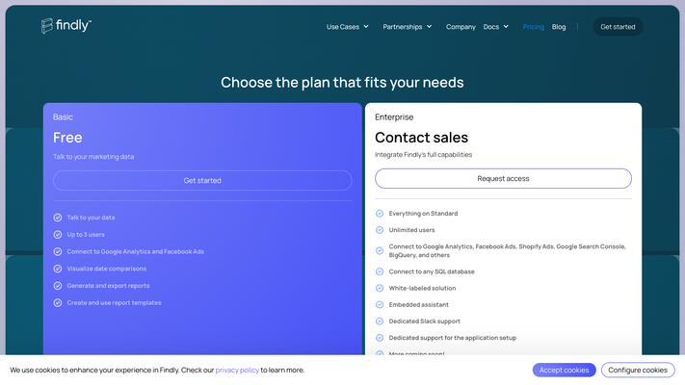
Task: Click 'Visualize date comparisons' text
Action: click(107, 269)
